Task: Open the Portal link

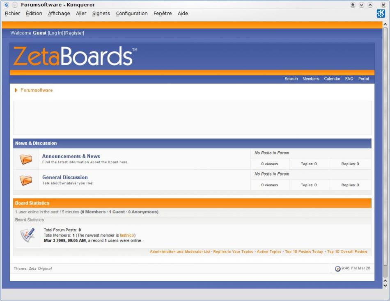Action: (x=363, y=79)
